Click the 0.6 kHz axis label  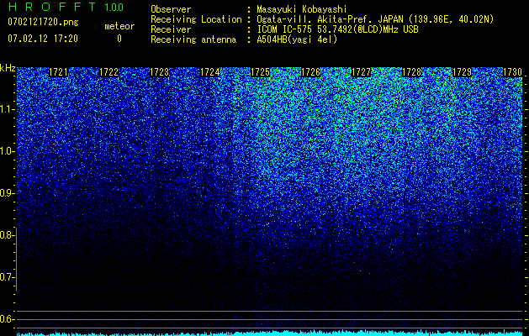point(8,319)
